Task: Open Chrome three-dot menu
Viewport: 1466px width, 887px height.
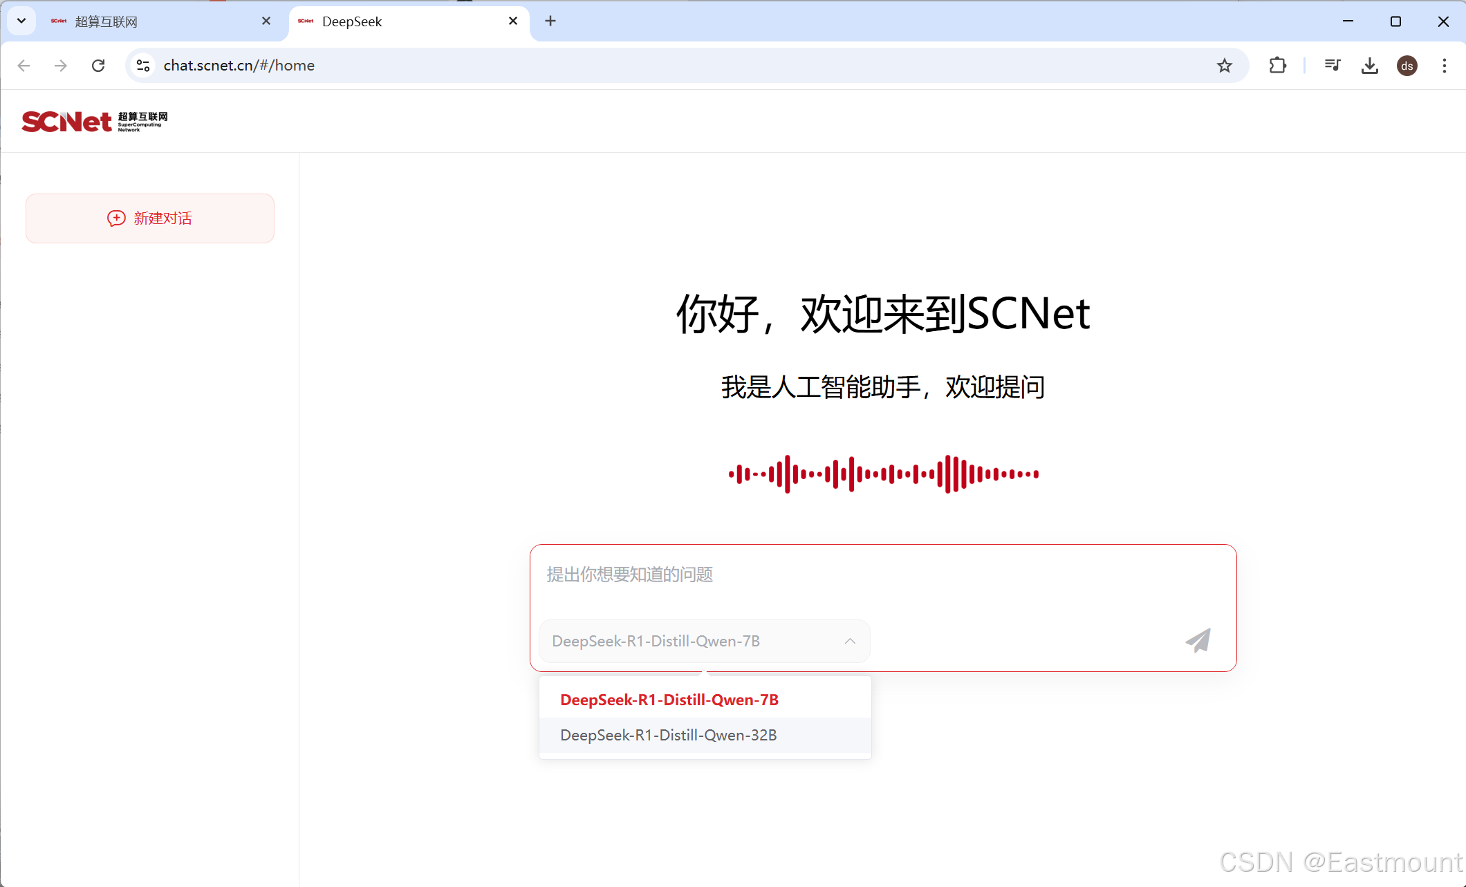Action: point(1445,66)
